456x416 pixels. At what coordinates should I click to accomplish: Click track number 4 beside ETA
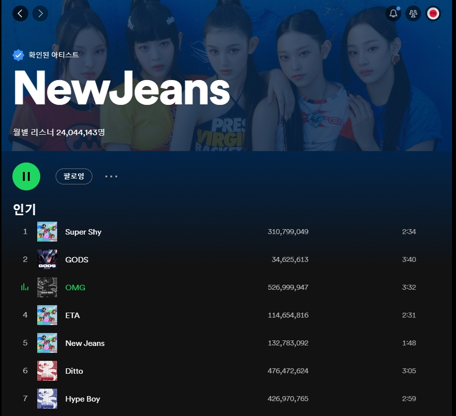pos(25,315)
